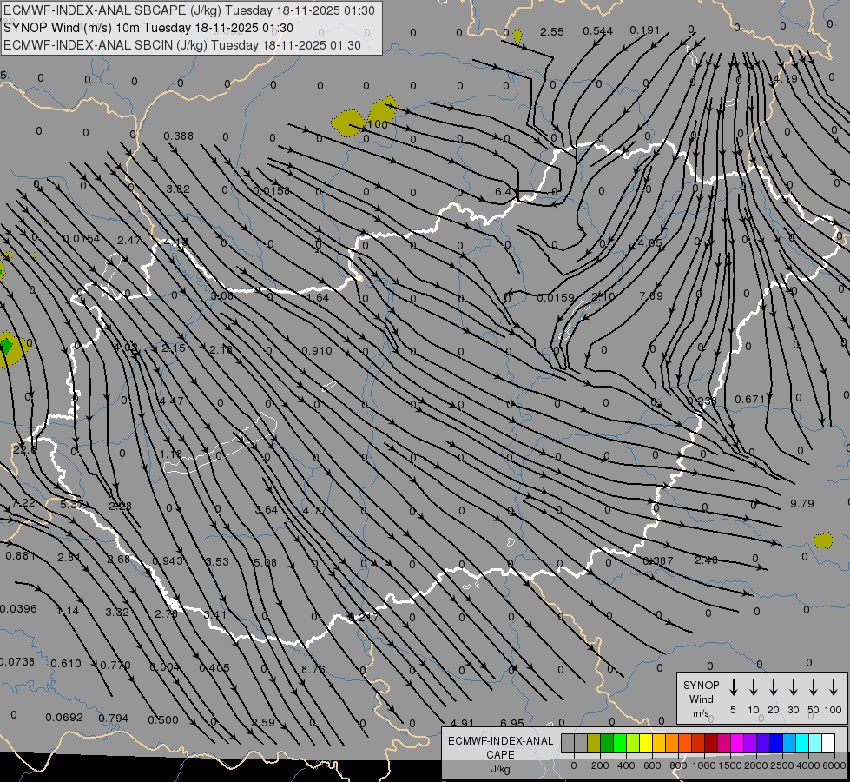Image resolution: width=850 pixels, height=782 pixels.
Task: Click the map value 9.79
Action: (x=801, y=504)
